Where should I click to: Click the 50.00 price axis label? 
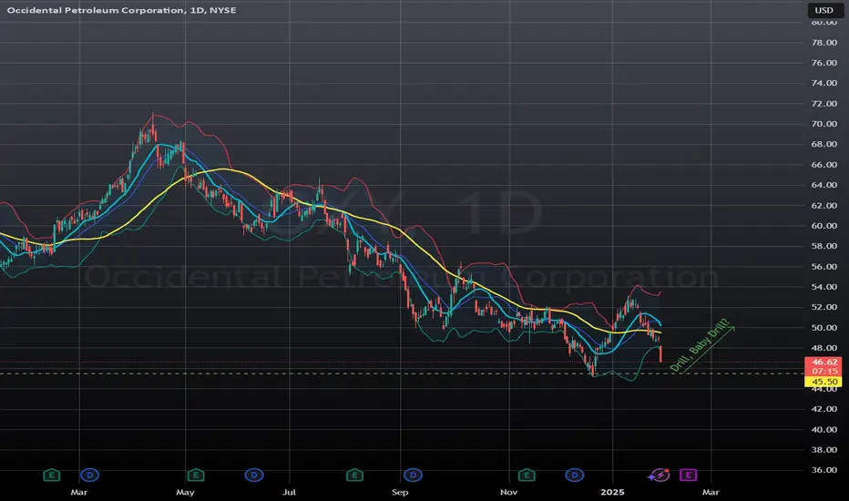click(824, 328)
